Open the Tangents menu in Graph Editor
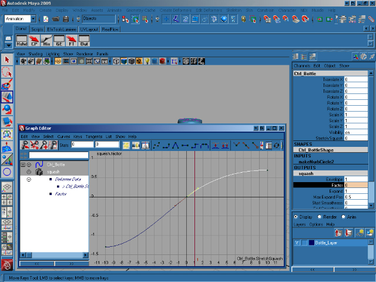 pyautogui.click(x=93, y=136)
